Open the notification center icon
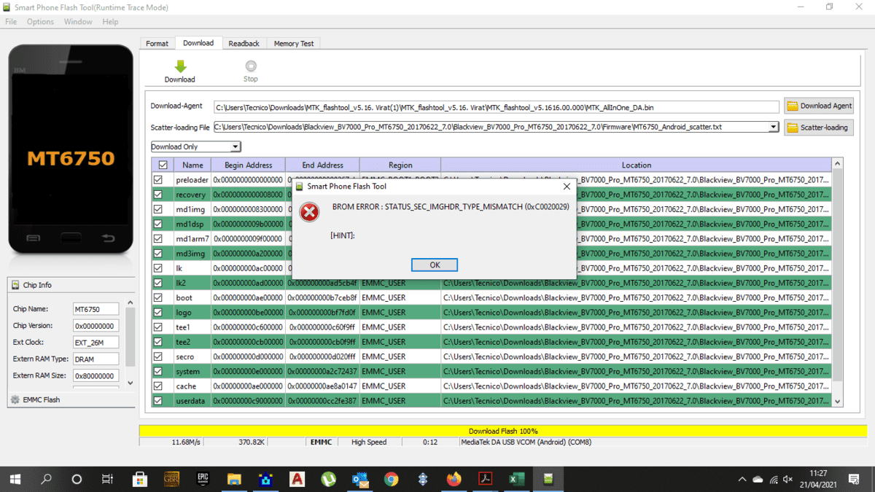Image resolution: width=875 pixels, height=492 pixels. pyautogui.click(x=855, y=479)
